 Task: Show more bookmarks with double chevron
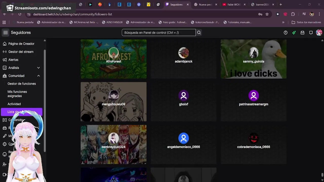point(283,22)
